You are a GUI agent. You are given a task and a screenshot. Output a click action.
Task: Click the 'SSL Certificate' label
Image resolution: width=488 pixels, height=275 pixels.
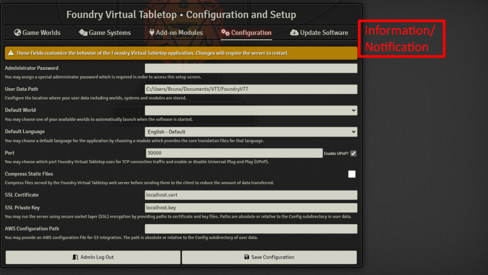pyautogui.click(x=22, y=195)
